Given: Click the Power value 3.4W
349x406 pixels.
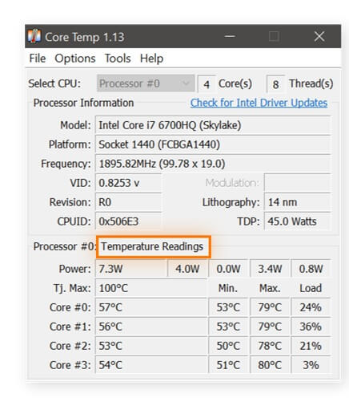Looking at the screenshot, I should pos(270,269).
